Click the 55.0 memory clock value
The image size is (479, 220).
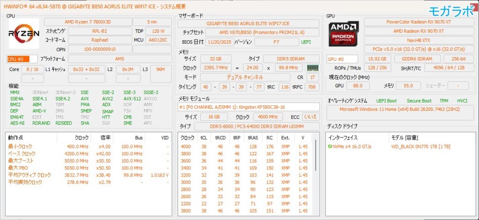(408, 86)
